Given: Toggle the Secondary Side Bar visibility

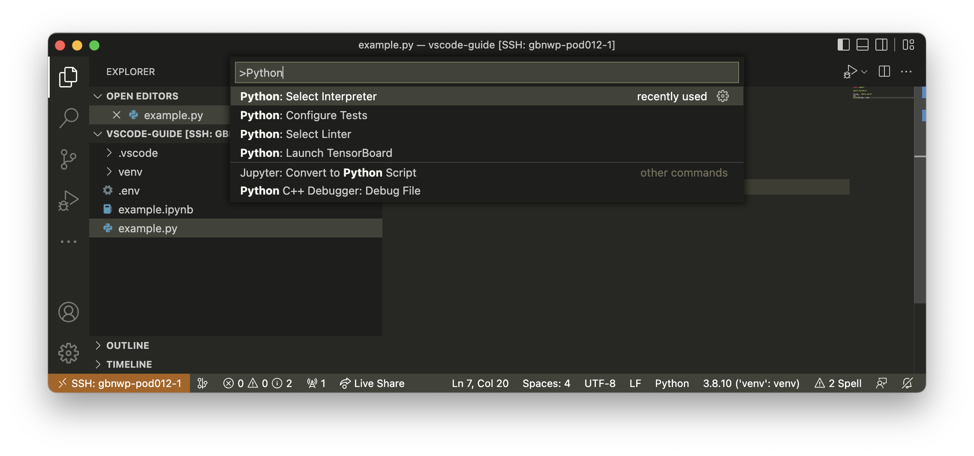Looking at the screenshot, I should (882, 45).
